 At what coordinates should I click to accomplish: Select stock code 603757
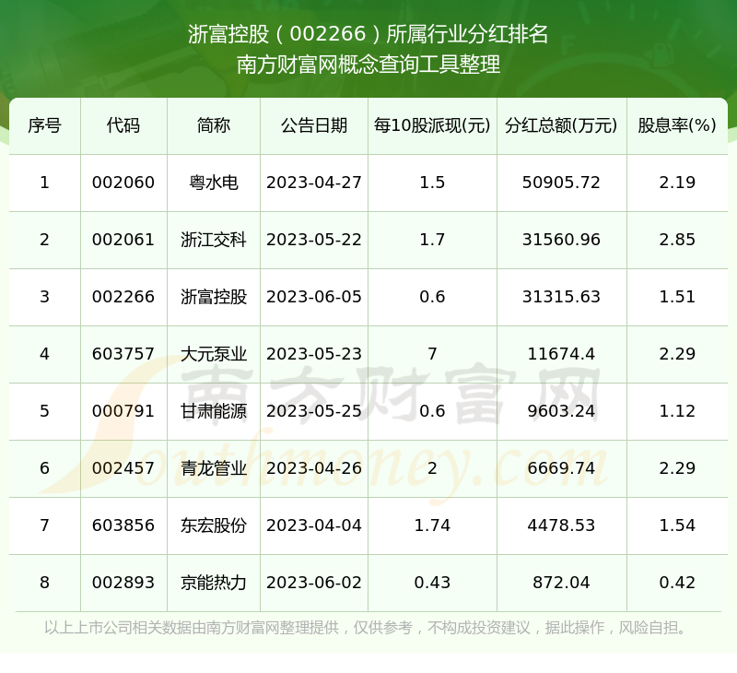point(123,354)
